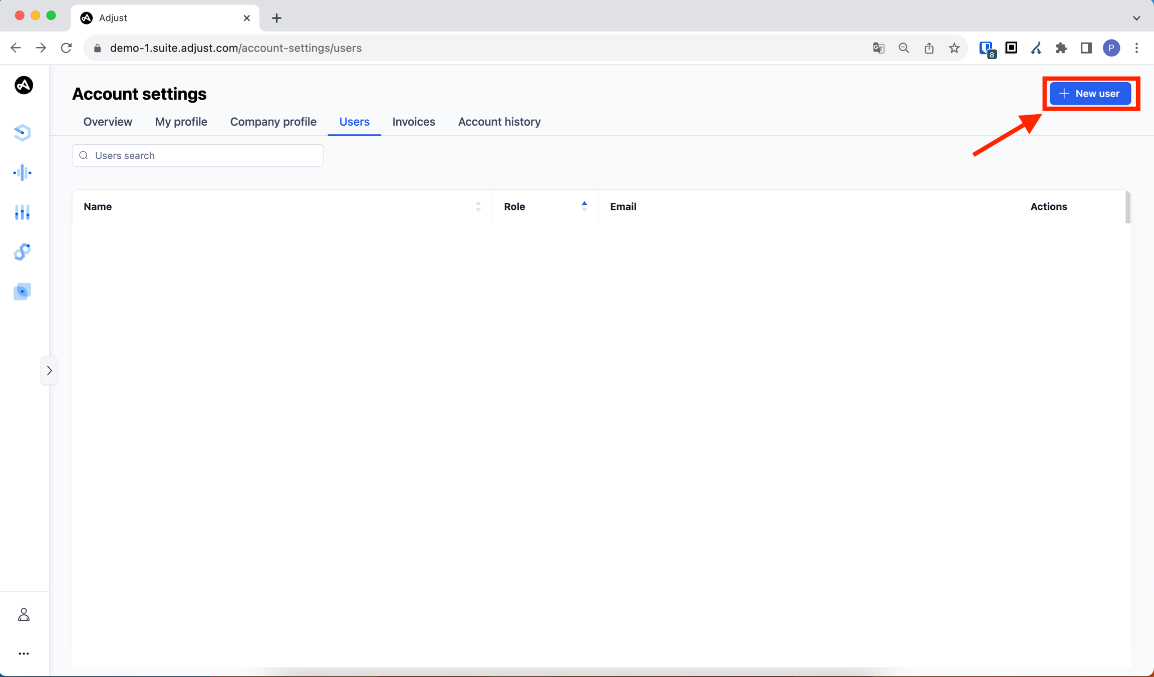Open the Invoices tab
Viewport: 1154px width, 677px height.
pyautogui.click(x=413, y=122)
